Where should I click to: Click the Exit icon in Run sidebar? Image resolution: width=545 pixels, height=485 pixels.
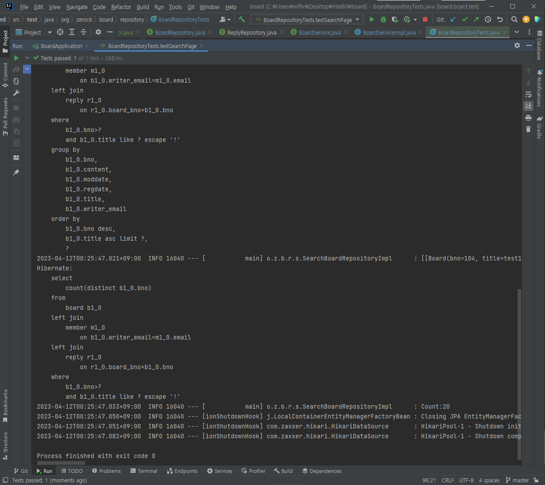tap(16, 143)
